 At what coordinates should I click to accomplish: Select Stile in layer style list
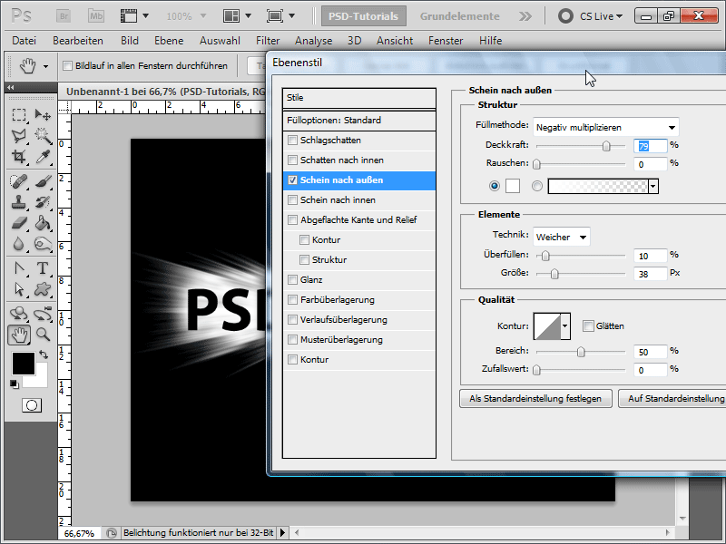[x=359, y=98]
